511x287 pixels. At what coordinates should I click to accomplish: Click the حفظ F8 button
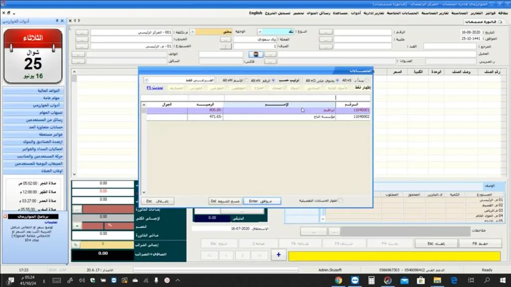pos(480,243)
